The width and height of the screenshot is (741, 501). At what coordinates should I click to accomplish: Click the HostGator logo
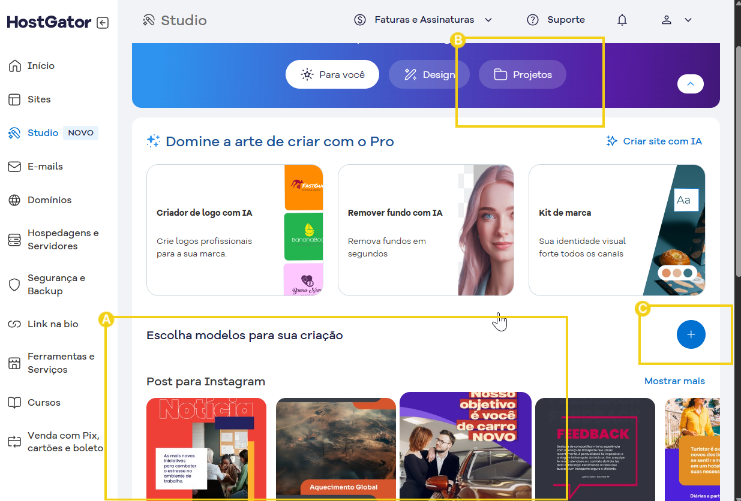pyautogui.click(x=49, y=23)
